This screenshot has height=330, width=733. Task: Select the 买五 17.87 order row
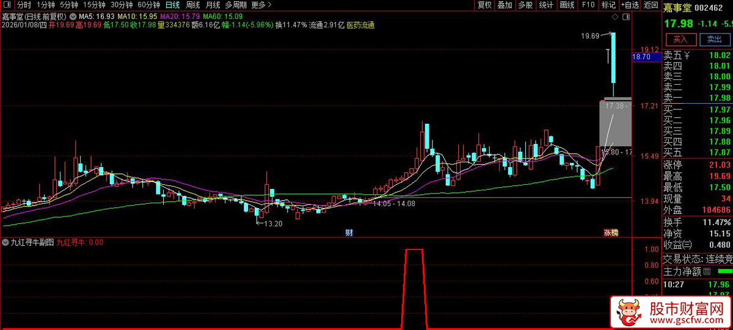point(698,152)
